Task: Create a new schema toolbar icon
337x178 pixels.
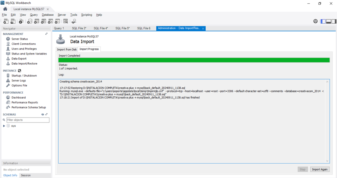Action: point(30,21)
